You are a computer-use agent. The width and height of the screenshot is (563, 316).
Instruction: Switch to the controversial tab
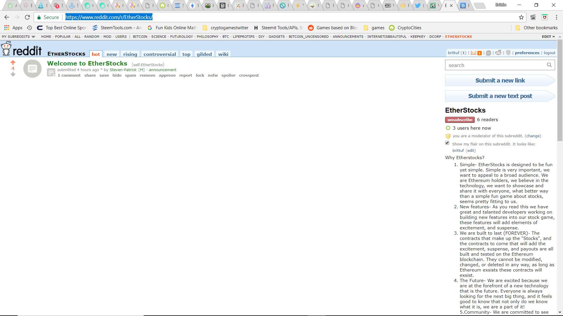click(160, 54)
